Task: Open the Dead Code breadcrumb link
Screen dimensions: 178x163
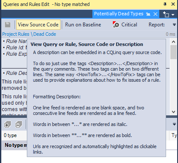Action: (45, 34)
